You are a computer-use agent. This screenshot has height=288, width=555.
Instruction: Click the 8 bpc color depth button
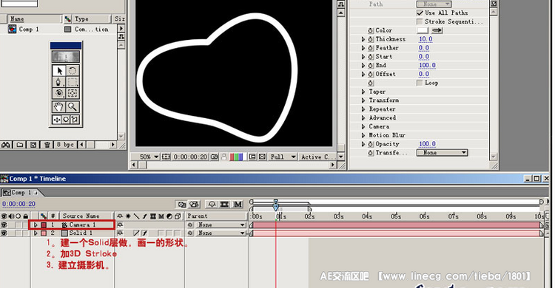[65, 145]
